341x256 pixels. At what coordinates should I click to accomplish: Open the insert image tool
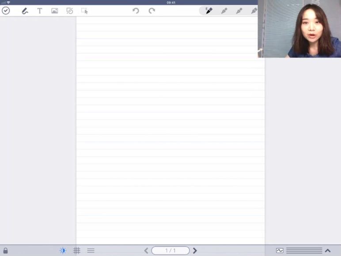pos(55,11)
